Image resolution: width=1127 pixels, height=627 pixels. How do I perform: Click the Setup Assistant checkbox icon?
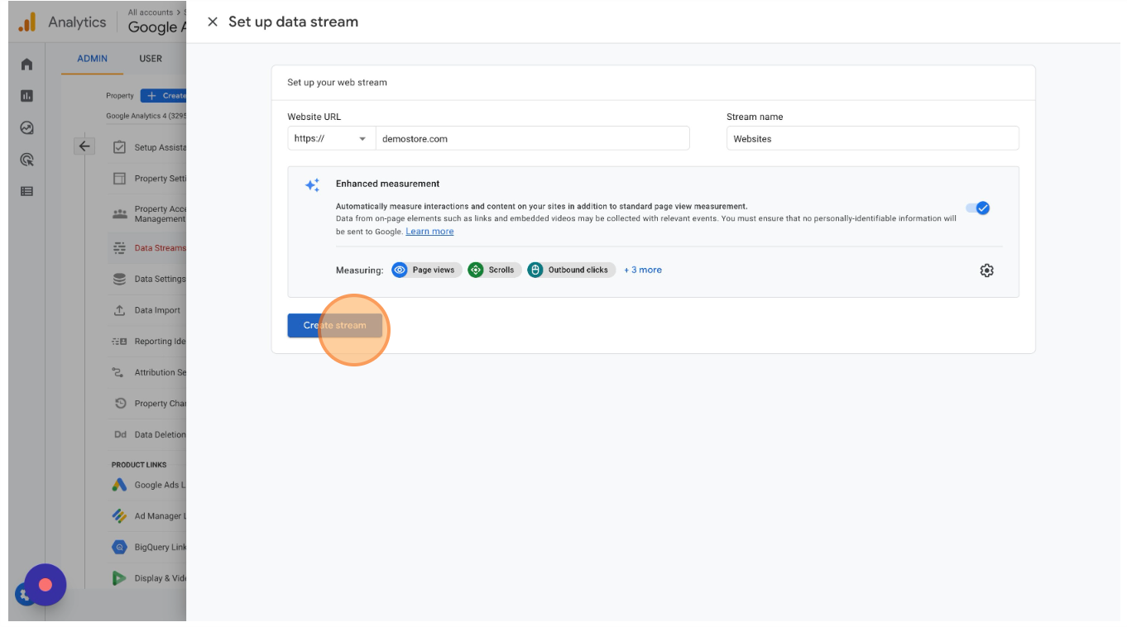coord(119,147)
